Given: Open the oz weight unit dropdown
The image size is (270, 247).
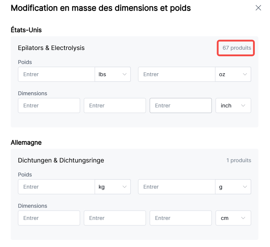Looking at the screenshot, I should coord(233,74).
